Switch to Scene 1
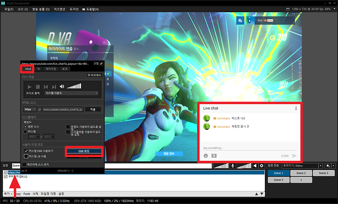Image resolution: width=338 pixels, height=204 pixels. pos(278,173)
